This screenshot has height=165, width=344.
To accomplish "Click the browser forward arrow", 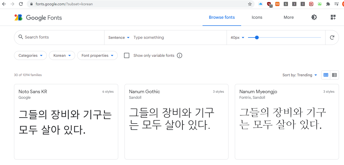I will coord(12,4).
